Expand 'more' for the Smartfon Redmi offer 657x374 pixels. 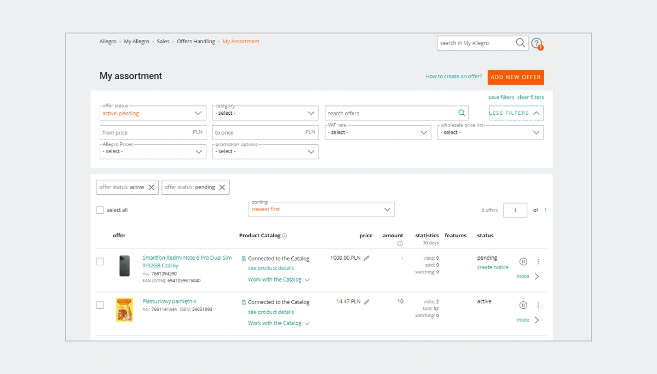pyautogui.click(x=528, y=277)
